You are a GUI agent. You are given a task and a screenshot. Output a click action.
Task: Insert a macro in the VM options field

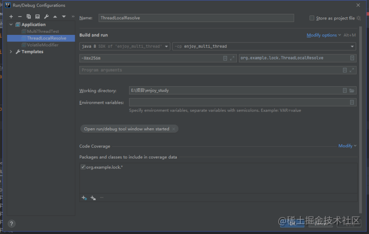tap(225, 58)
